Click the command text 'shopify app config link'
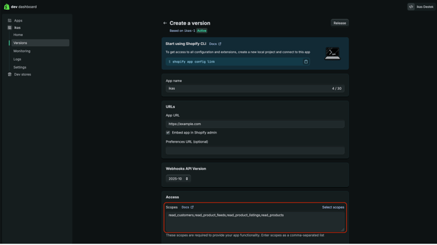 pos(194,62)
